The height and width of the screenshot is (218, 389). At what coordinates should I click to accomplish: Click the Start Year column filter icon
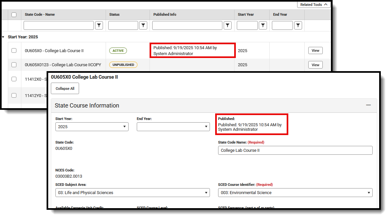coord(263,25)
